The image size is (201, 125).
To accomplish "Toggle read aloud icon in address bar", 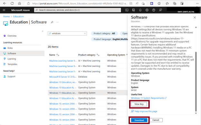I will tap(137, 4).
